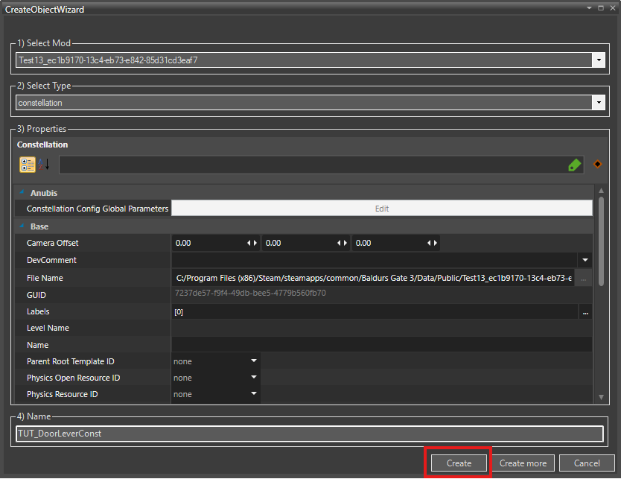Click the Select Mod combo box text
The image size is (621, 479).
(108, 60)
